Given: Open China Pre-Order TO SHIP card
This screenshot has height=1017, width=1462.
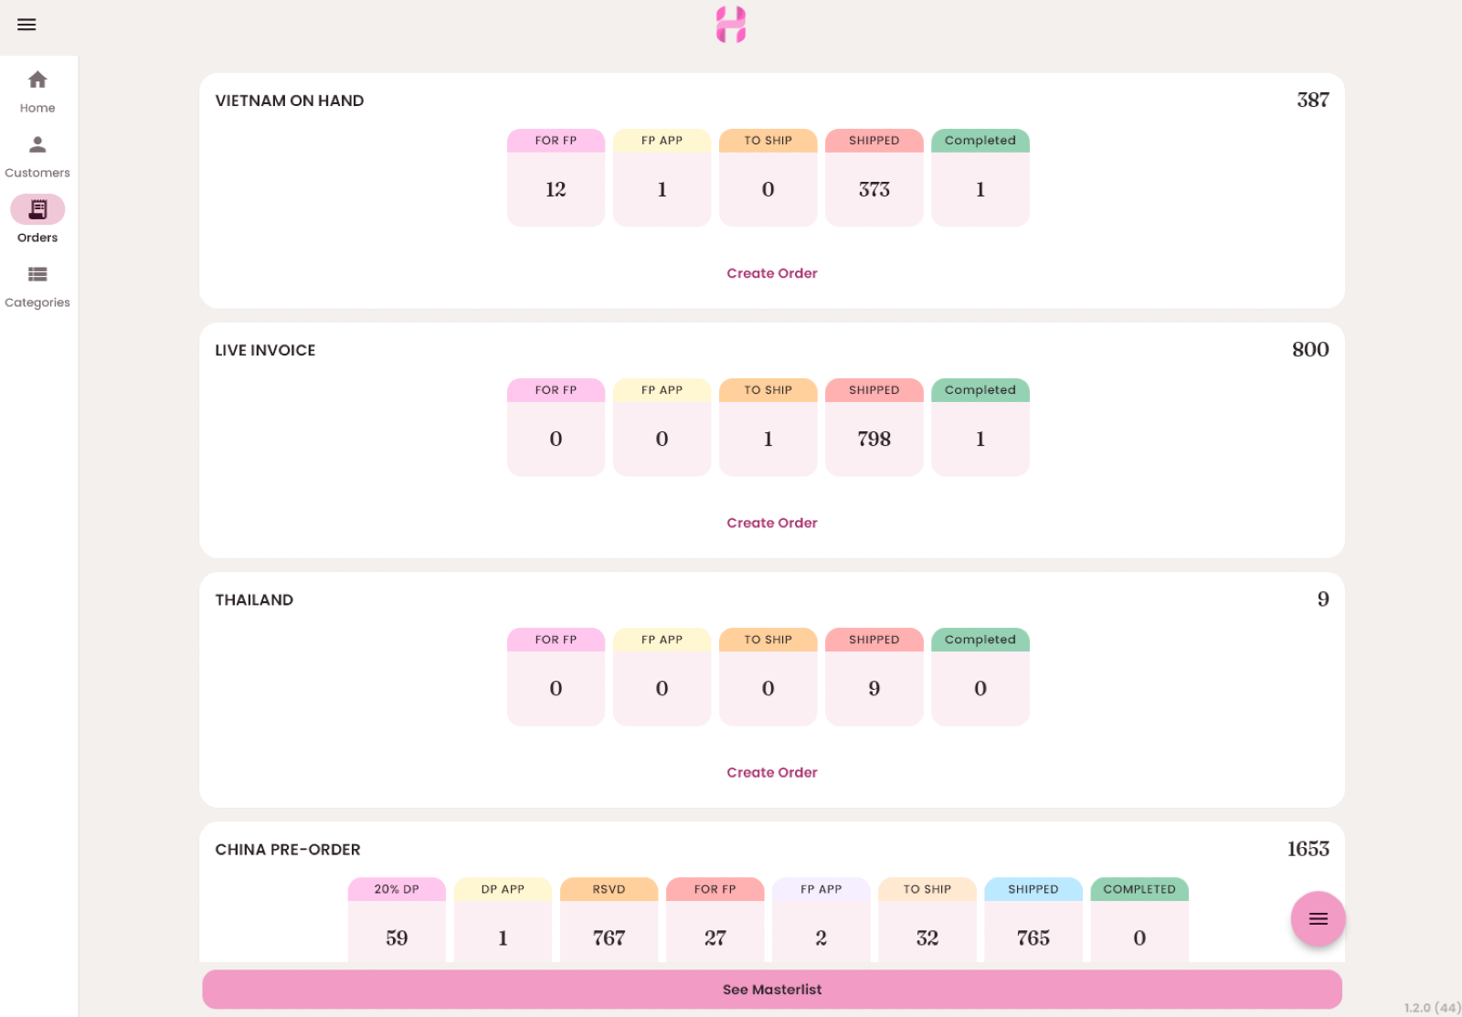Looking at the screenshot, I should (x=927, y=919).
